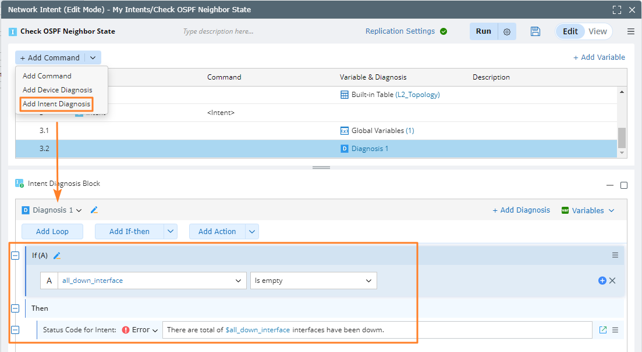The image size is (642, 352).
Task: Click the Add Variable link
Action: point(599,57)
